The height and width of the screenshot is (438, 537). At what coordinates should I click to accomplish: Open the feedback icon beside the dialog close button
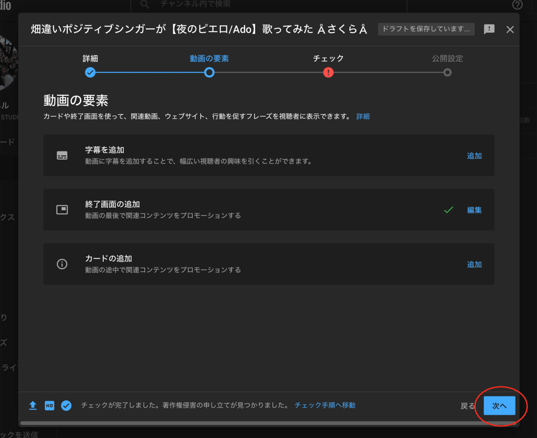pyautogui.click(x=489, y=29)
